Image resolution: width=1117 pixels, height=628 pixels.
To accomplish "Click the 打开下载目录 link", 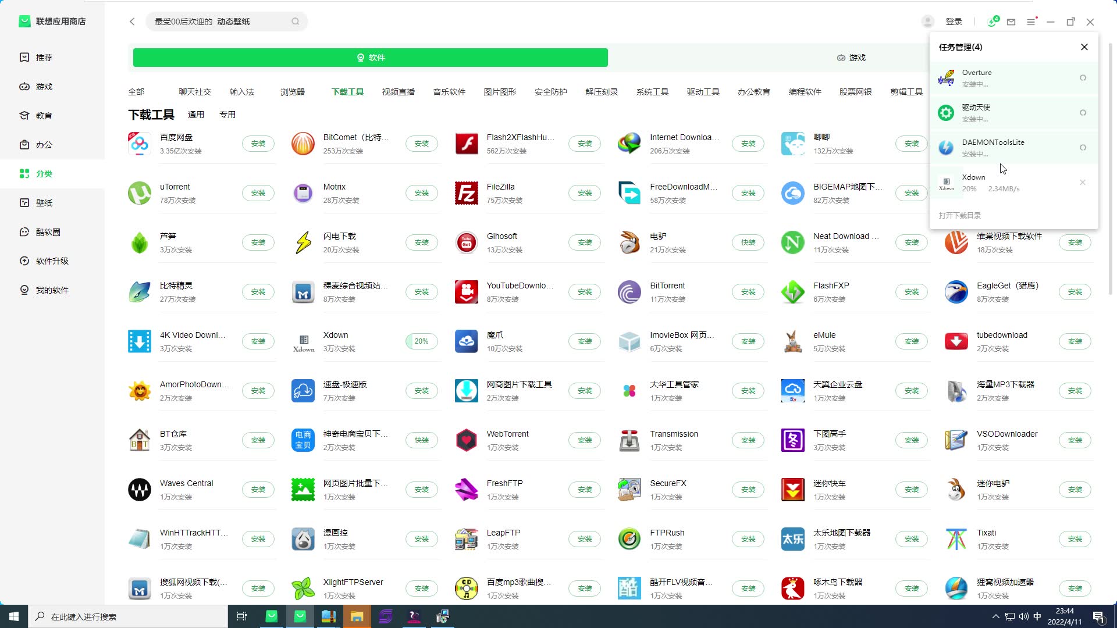I will click(x=959, y=215).
